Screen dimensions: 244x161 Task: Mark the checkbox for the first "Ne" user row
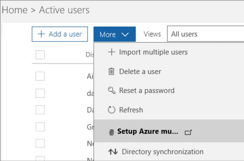pyautogui.click(x=40, y=144)
